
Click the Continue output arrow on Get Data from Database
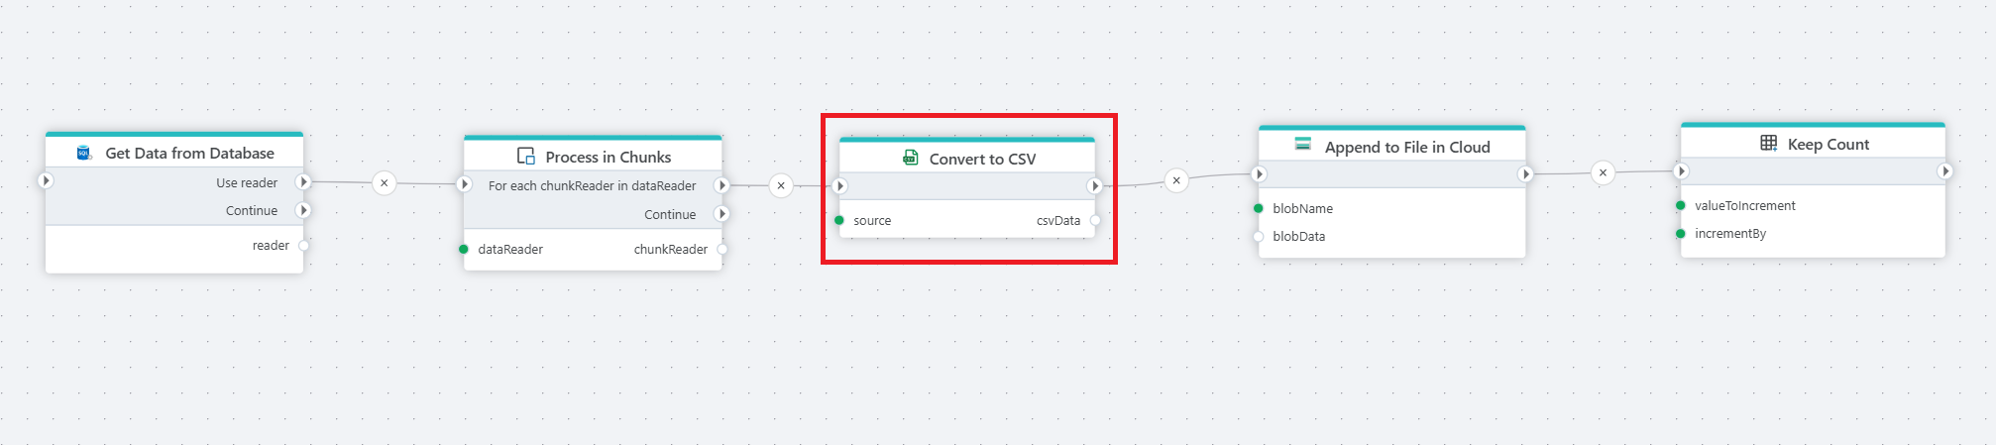pyautogui.click(x=303, y=210)
